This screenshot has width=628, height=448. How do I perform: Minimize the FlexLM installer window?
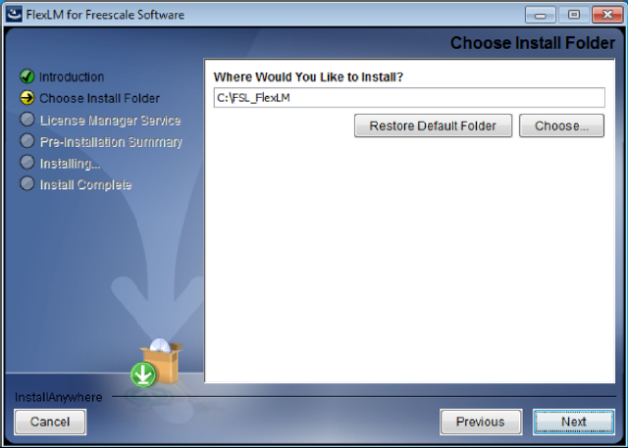point(541,15)
